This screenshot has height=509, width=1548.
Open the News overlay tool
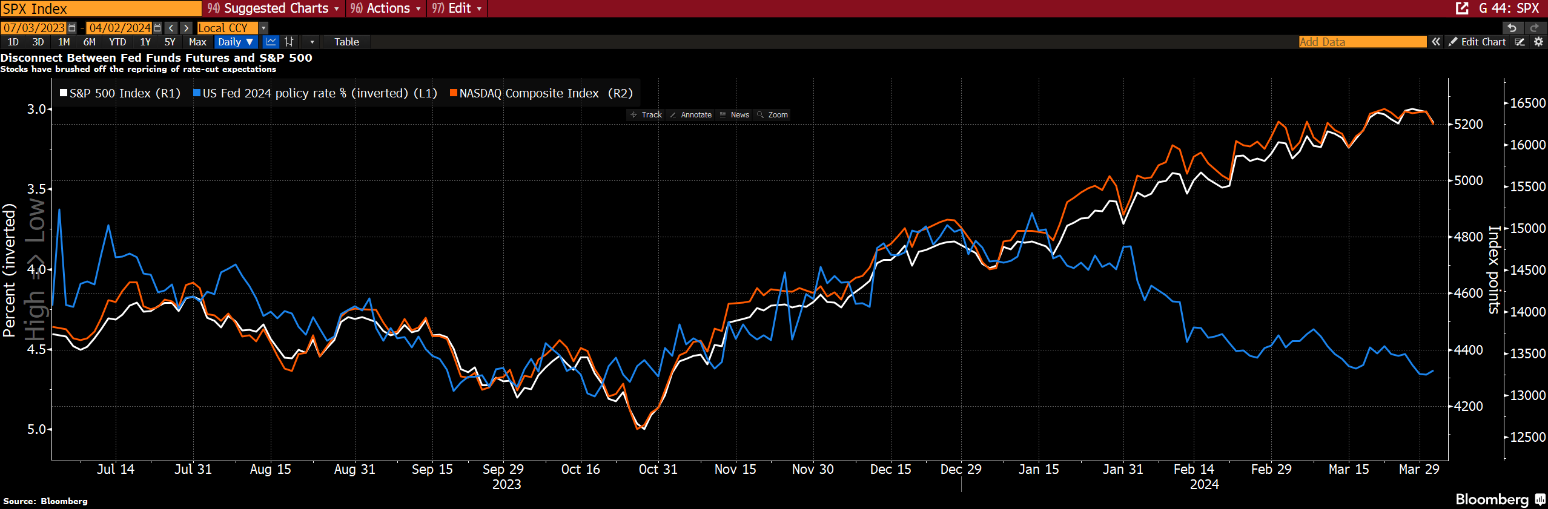(734, 115)
